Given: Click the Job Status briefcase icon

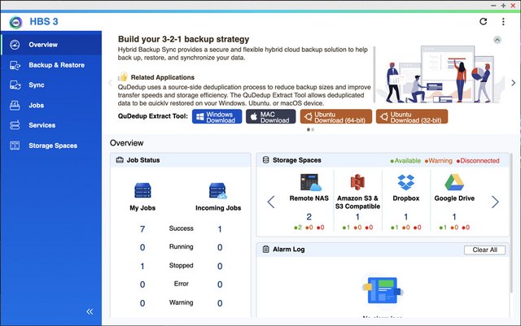Looking at the screenshot, I should (120, 160).
